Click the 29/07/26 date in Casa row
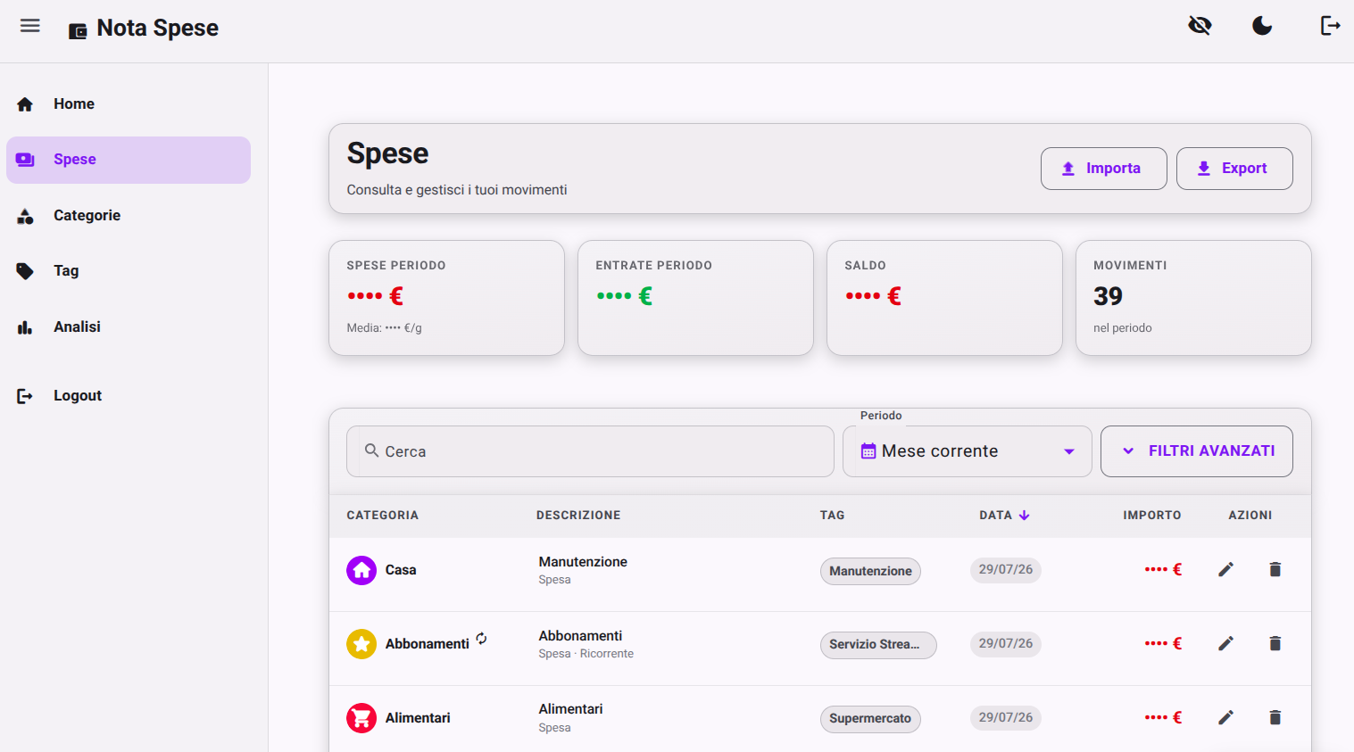The width and height of the screenshot is (1354, 752). [1005, 570]
